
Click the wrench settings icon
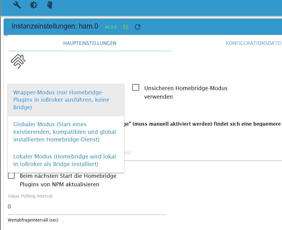coord(17,5)
